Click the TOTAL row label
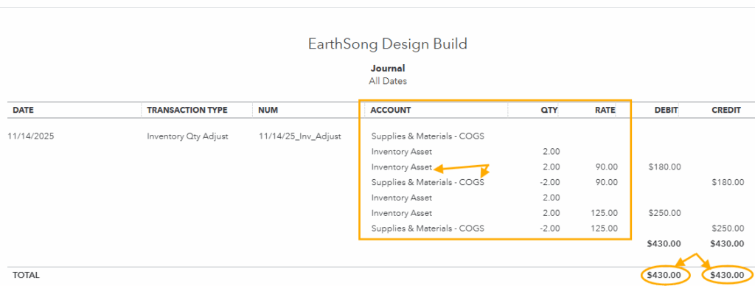Viewport: 755px width, 286px height. click(26, 276)
